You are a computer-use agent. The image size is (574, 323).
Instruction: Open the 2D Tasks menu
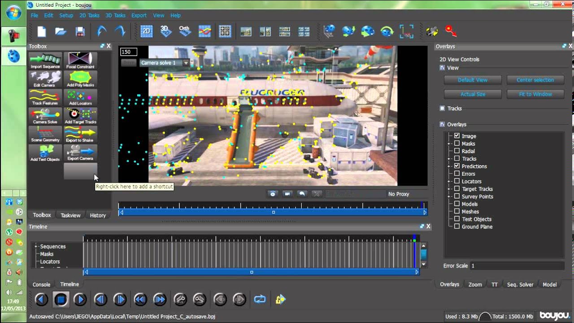coord(89,15)
